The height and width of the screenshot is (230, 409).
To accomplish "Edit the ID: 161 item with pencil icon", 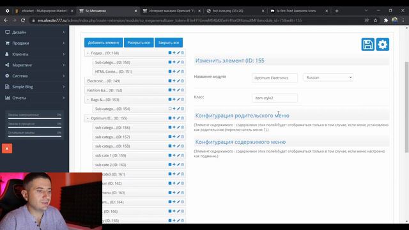I will coord(178,174).
